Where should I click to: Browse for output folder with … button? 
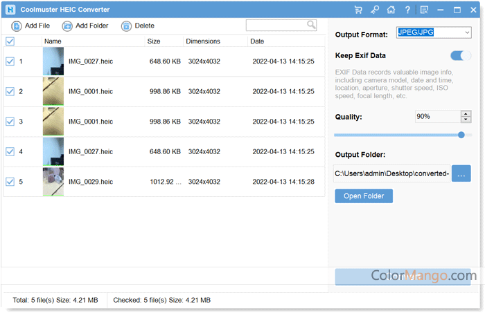(x=461, y=173)
